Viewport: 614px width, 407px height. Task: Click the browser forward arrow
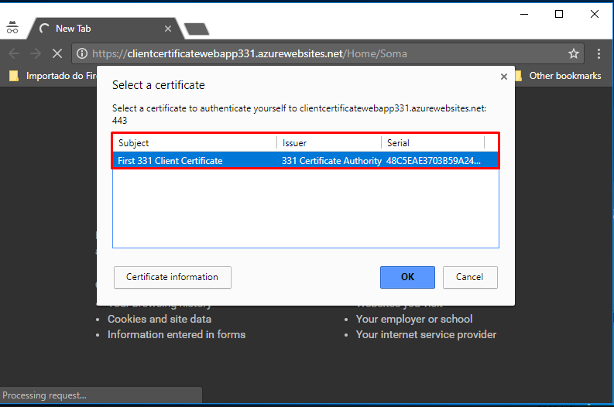click(x=36, y=53)
